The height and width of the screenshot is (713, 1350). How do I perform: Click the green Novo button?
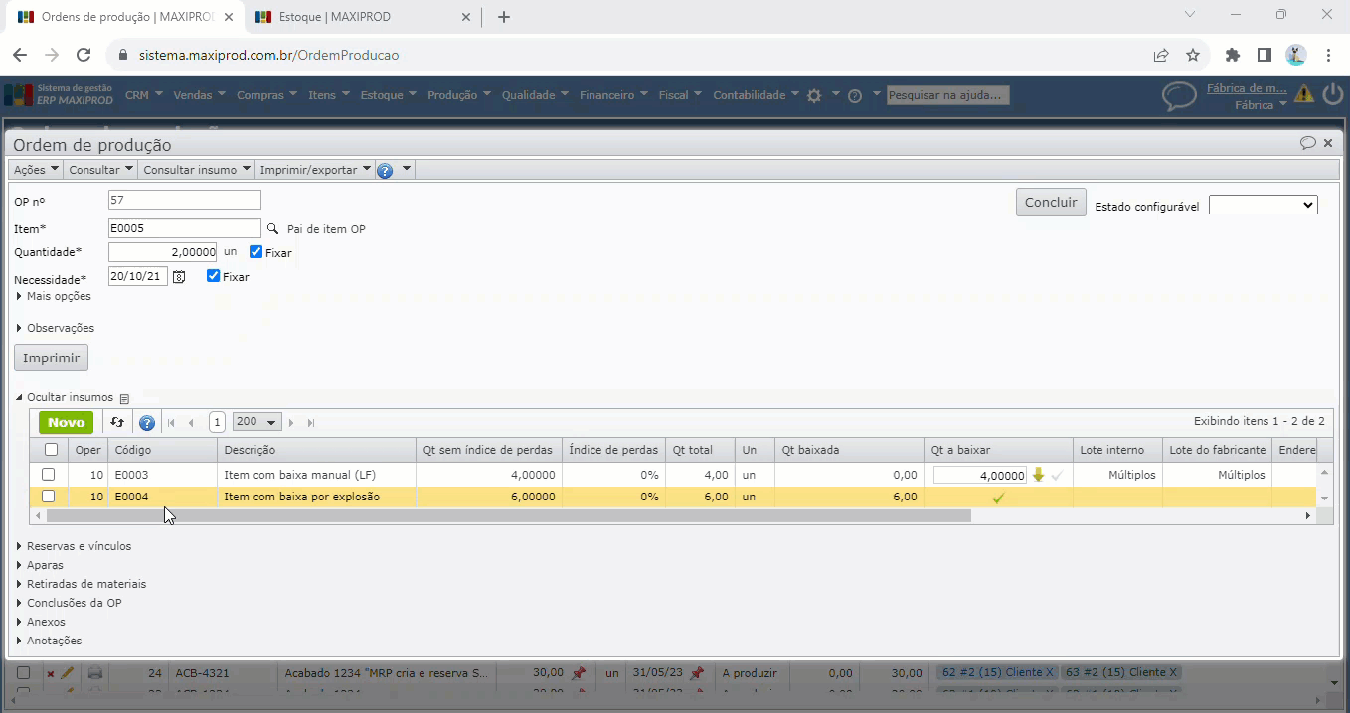[66, 422]
